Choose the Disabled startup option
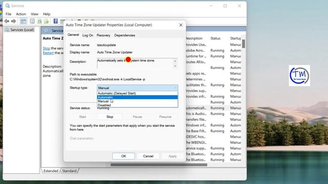The width and height of the screenshot is (328, 184). point(137,105)
